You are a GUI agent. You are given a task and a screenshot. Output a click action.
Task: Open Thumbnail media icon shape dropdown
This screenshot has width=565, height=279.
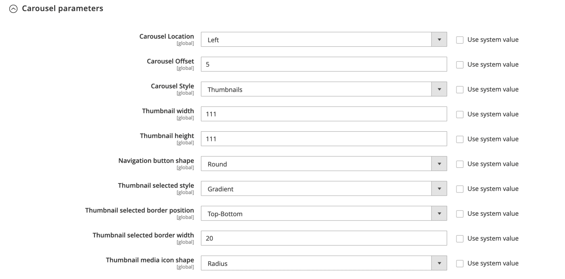pyautogui.click(x=324, y=263)
